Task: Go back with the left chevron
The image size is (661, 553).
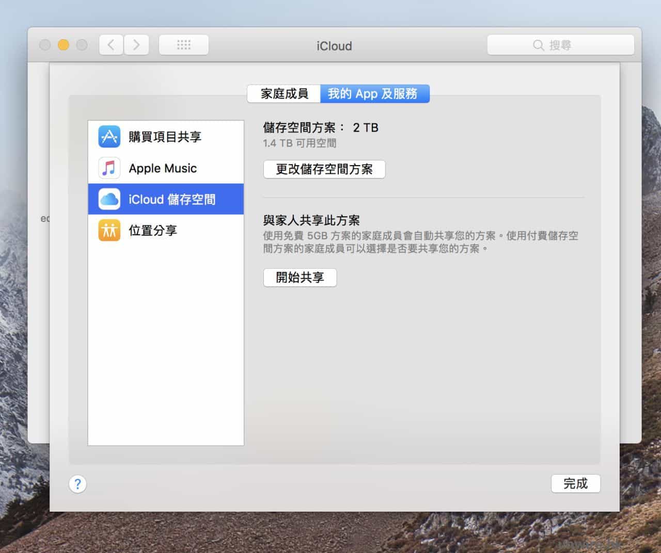Action: [111, 45]
